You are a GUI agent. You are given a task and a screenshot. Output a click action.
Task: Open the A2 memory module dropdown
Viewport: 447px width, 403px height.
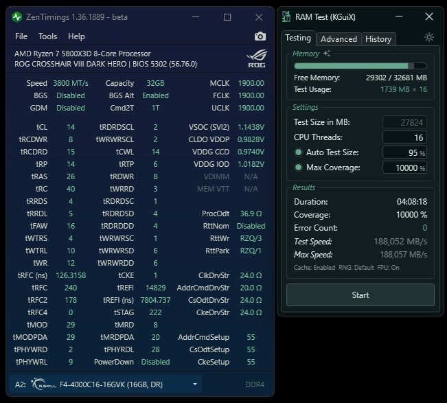pos(106,384)
